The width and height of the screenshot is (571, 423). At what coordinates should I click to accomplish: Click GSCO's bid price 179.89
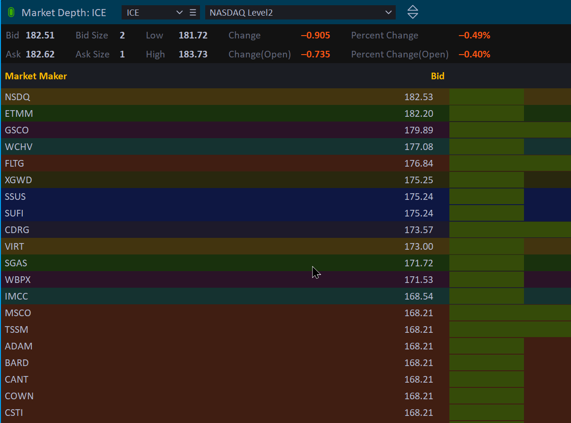[x=419, y=130]
